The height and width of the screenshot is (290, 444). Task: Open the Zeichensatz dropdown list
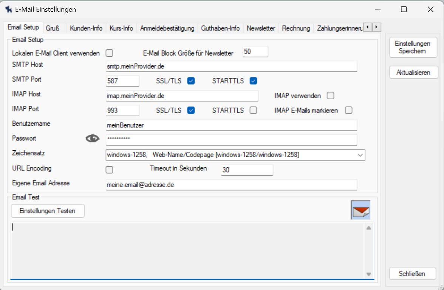[359, 154]
